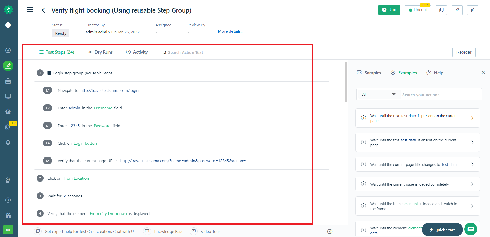Image resolution: width=490 pixels, height=237 pixels.
Task: Delete the test case with the trash icon
Action: (473, 10)
